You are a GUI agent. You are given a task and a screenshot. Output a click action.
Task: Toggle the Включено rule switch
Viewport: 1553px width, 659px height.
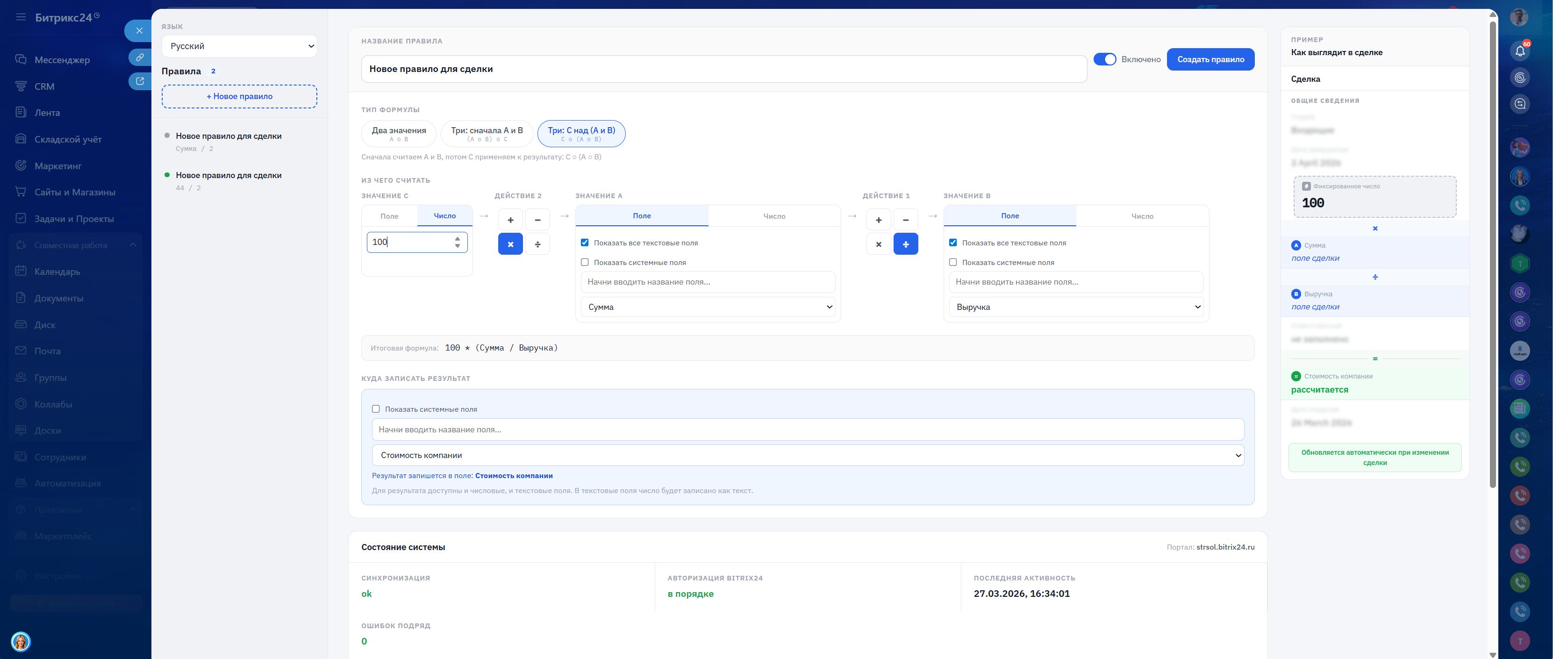click(1104, 59)
